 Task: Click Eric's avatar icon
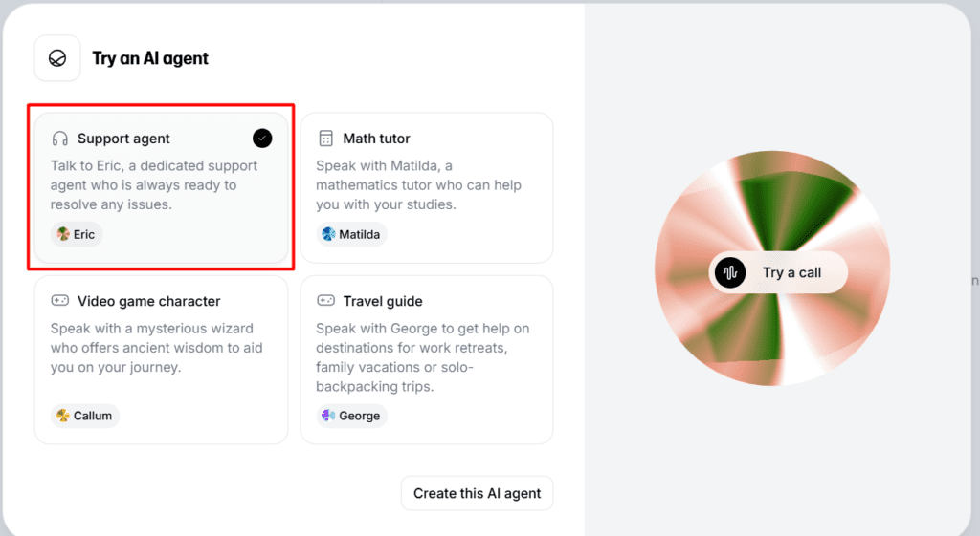click(x=63, y=234)
